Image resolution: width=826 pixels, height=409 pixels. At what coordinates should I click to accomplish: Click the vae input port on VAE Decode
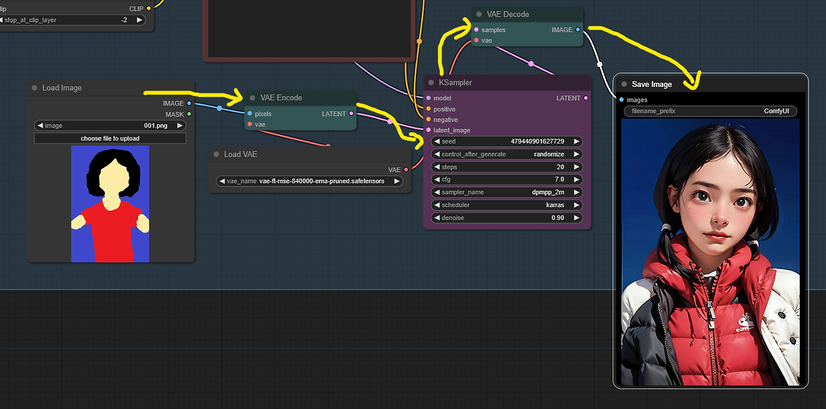476,41
